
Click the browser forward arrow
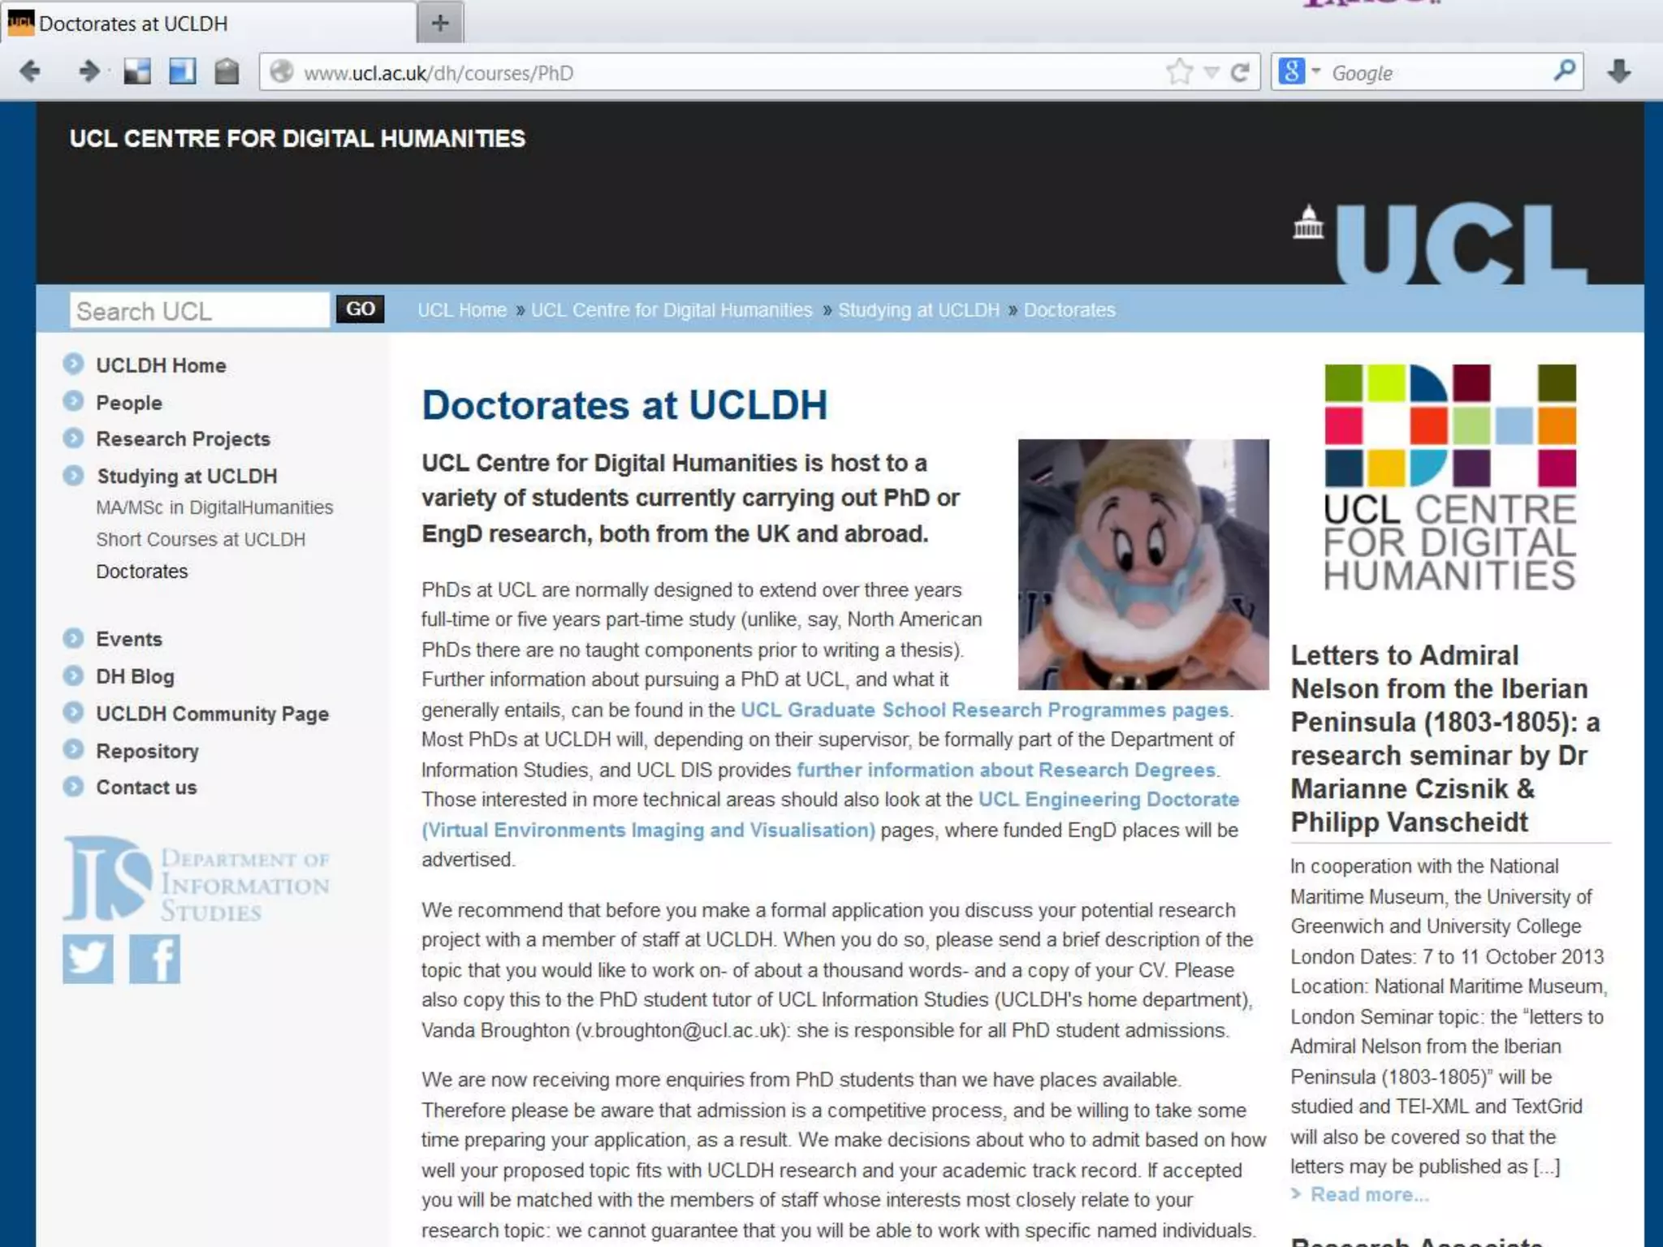[89, 72]
